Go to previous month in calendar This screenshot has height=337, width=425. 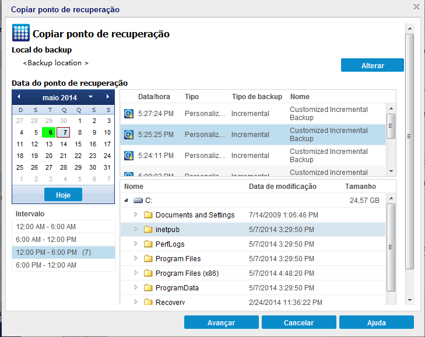click(x=19, y=97)
